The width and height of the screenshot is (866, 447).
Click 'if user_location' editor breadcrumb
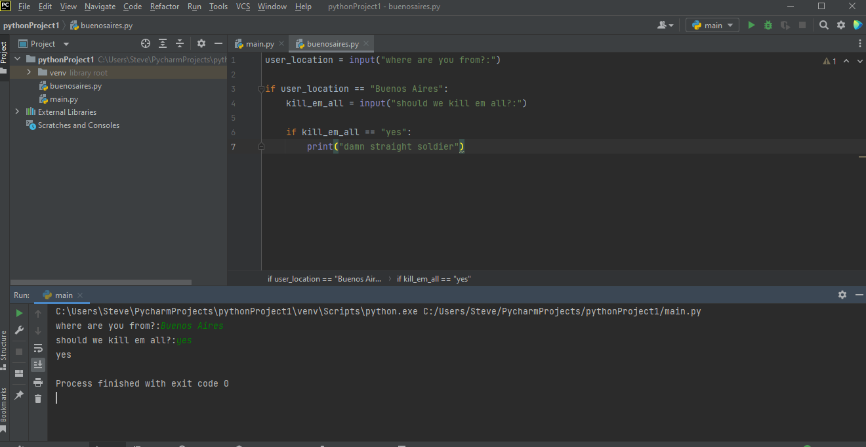click(324, 279)
